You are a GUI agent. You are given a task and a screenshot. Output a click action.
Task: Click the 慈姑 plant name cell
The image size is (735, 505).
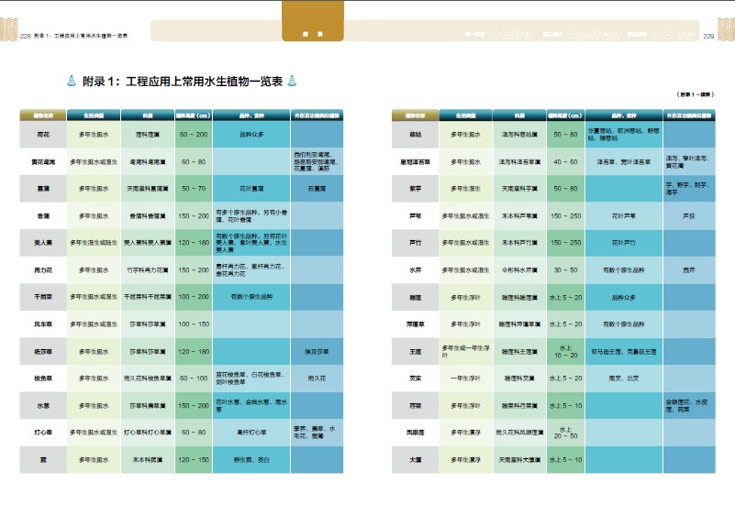point(415,135)
